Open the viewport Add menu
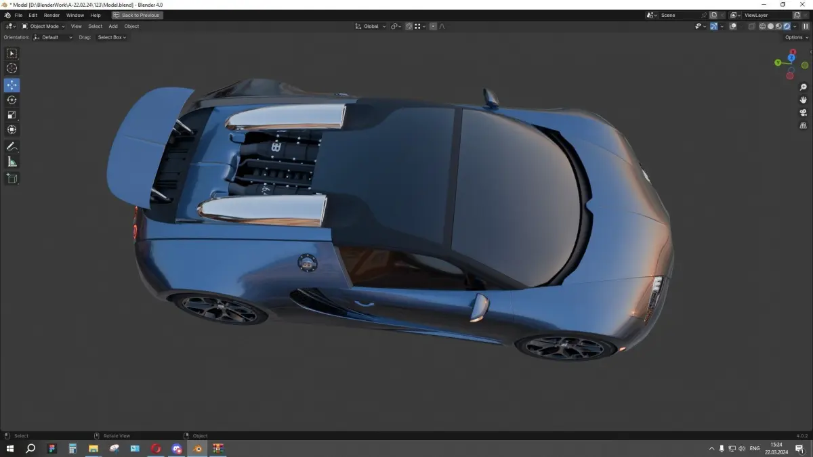The height and width of the screenshot is (457, 813). point(113,26)
